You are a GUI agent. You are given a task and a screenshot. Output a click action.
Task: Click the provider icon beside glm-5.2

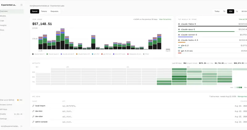click(x=179, y=45)
